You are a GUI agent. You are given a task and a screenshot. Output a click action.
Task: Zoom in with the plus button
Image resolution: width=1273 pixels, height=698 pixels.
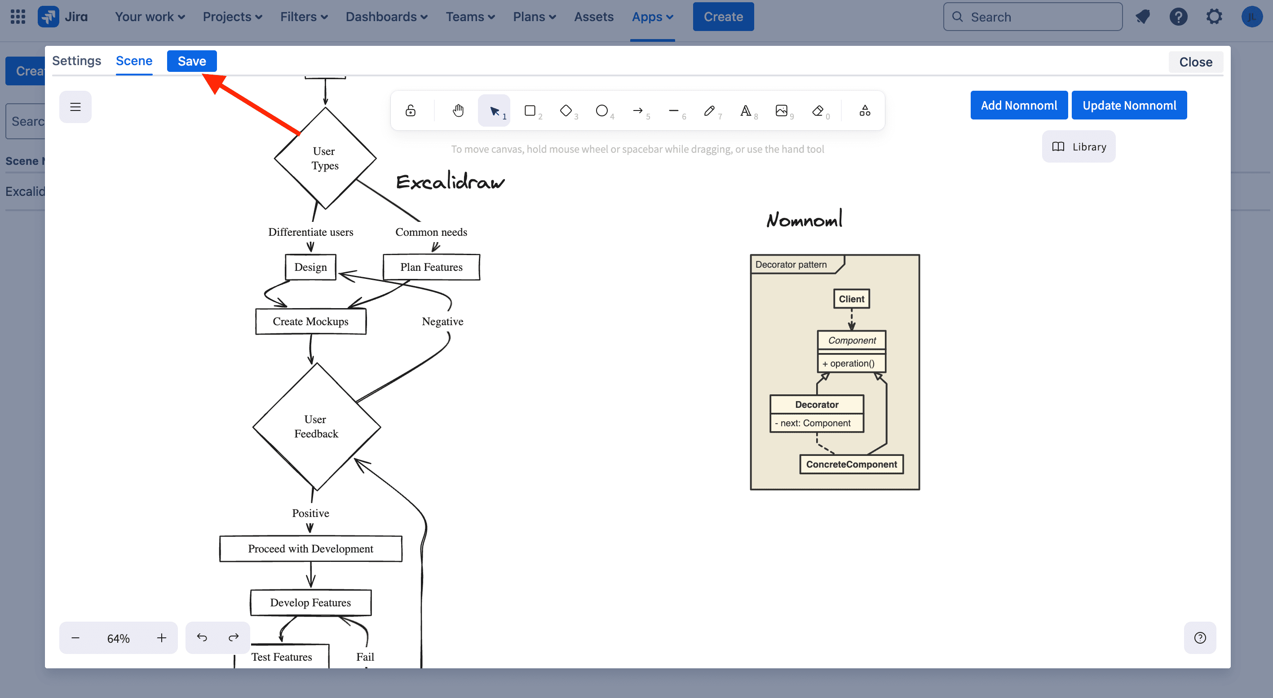(x=162, y=638)
